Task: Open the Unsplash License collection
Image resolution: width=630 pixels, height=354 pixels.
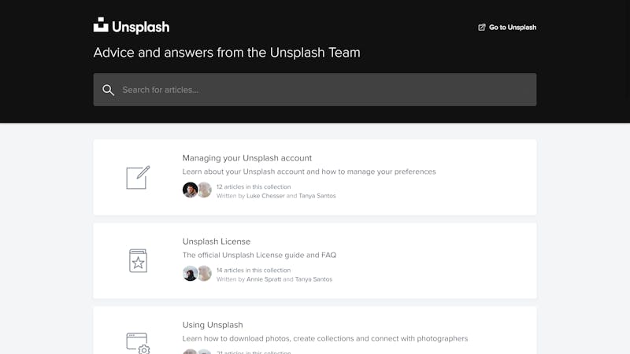Action: (314, 261)
